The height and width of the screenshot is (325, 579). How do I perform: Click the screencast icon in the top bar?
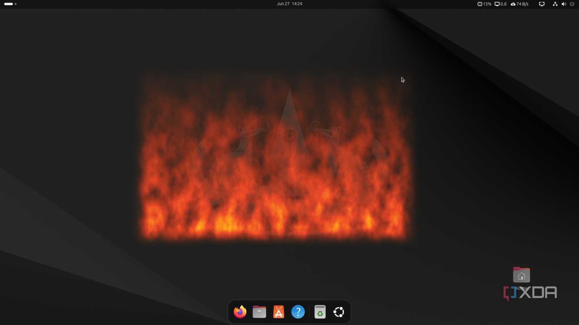coord(541,4)
